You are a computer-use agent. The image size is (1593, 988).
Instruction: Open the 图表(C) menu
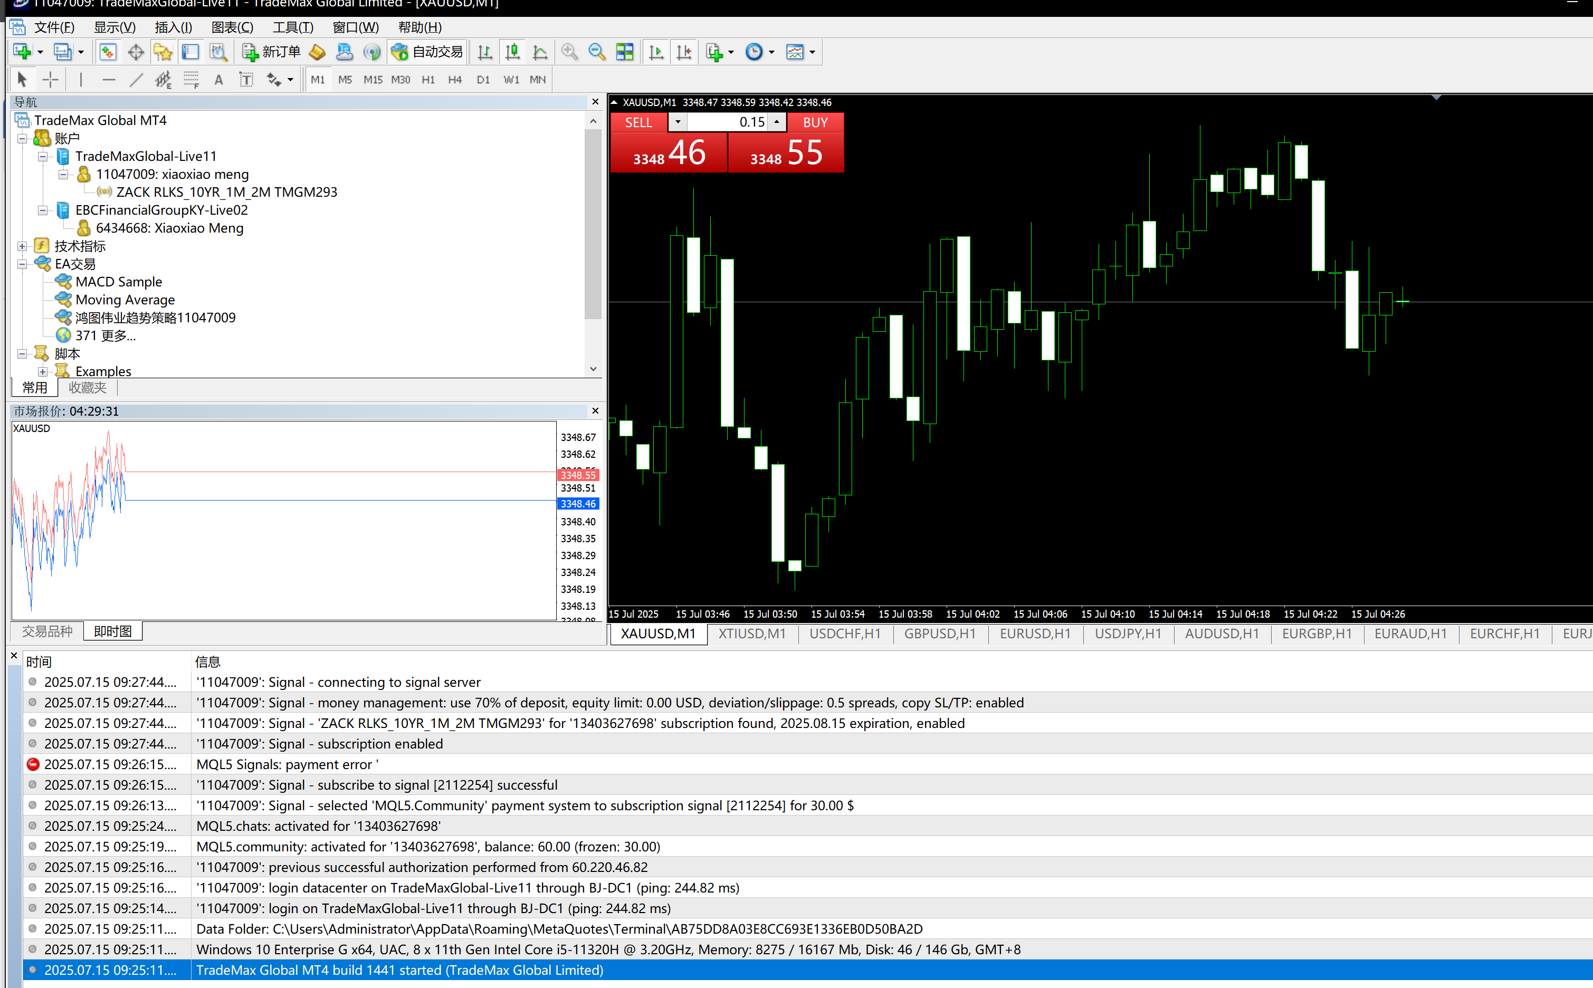(232, 27)
